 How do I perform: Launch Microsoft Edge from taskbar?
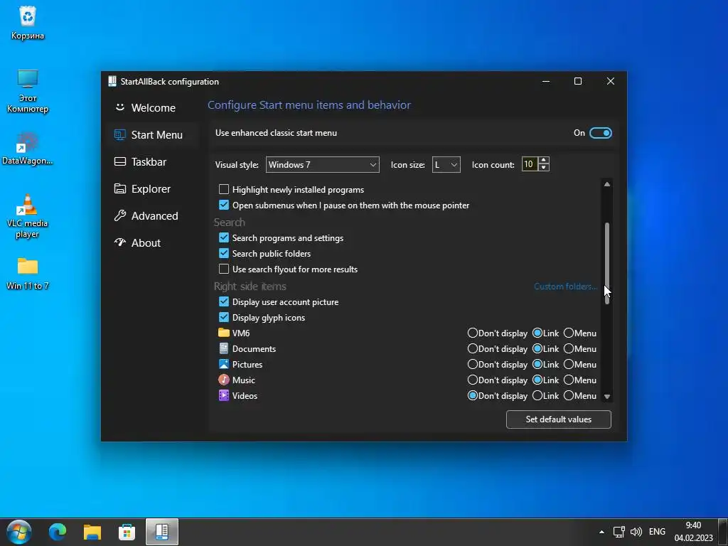point(58,532)
